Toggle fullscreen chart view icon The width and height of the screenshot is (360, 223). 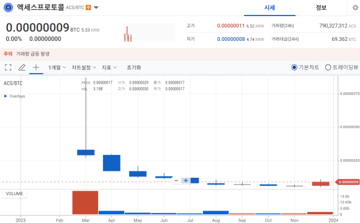coord(8,68)
